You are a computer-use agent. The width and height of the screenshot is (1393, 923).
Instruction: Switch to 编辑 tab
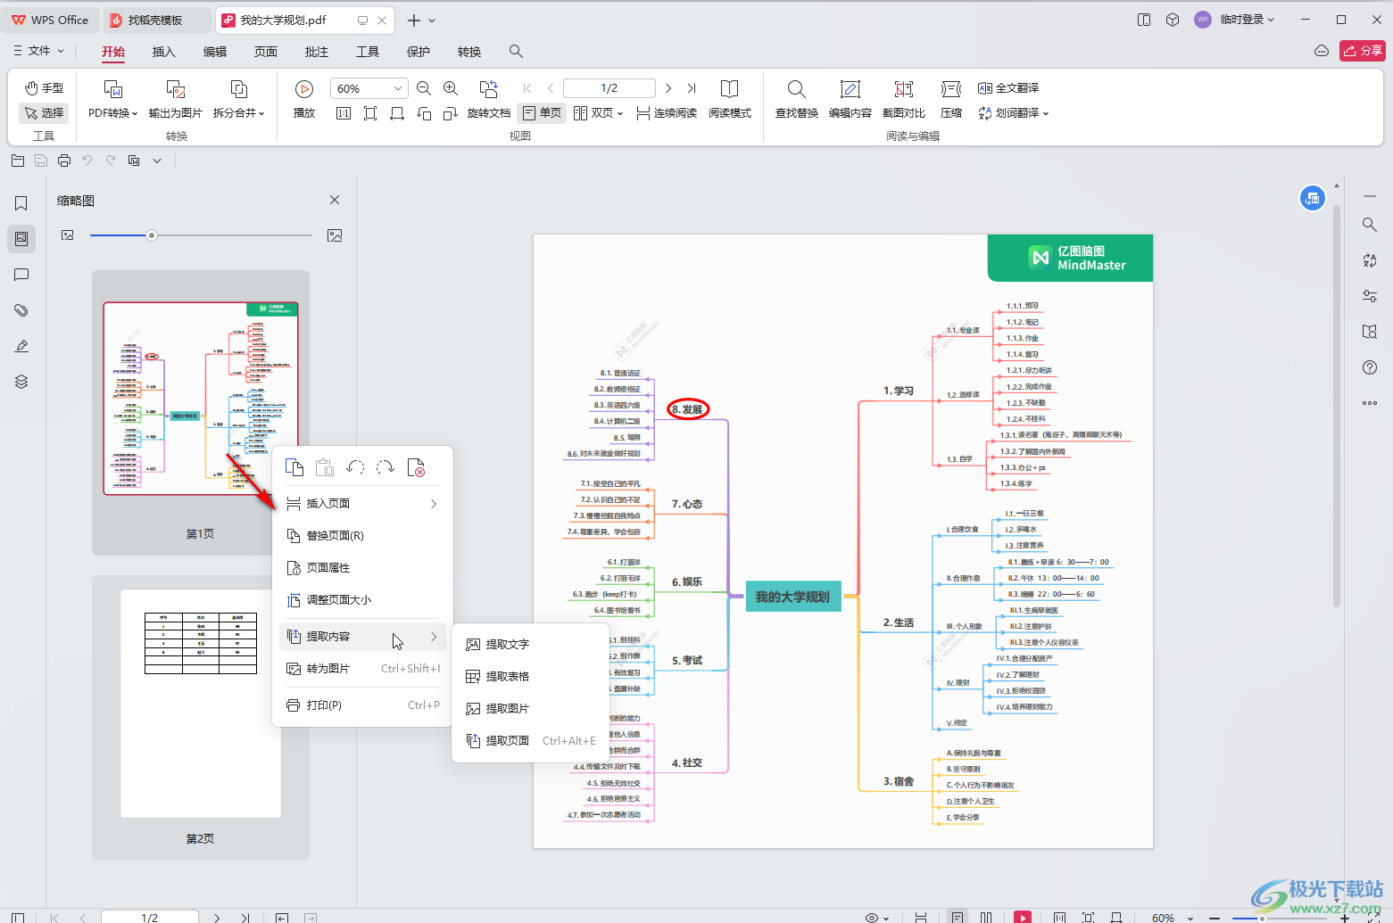pyautogui.click(x=215, y=52)
